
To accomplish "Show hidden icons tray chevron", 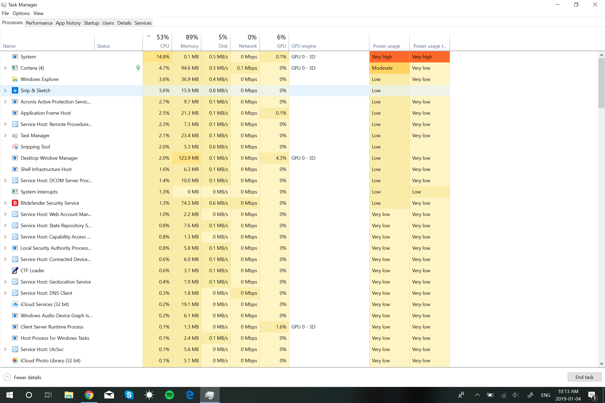I will click(x=477, y=395).
